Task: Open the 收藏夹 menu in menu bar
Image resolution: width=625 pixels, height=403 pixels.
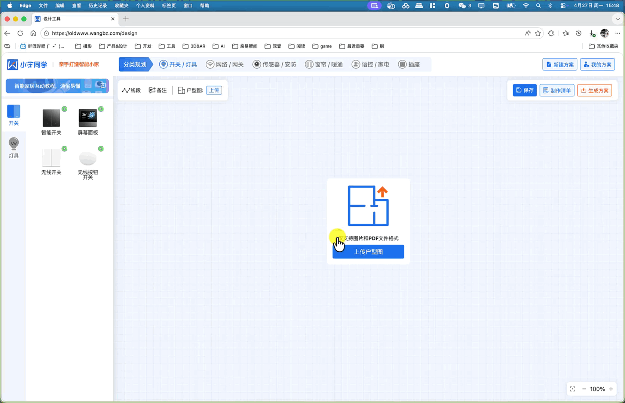Action: click(121, 6)
